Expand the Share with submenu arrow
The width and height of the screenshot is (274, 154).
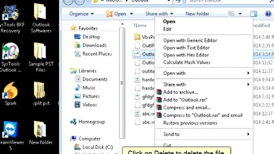248,84
